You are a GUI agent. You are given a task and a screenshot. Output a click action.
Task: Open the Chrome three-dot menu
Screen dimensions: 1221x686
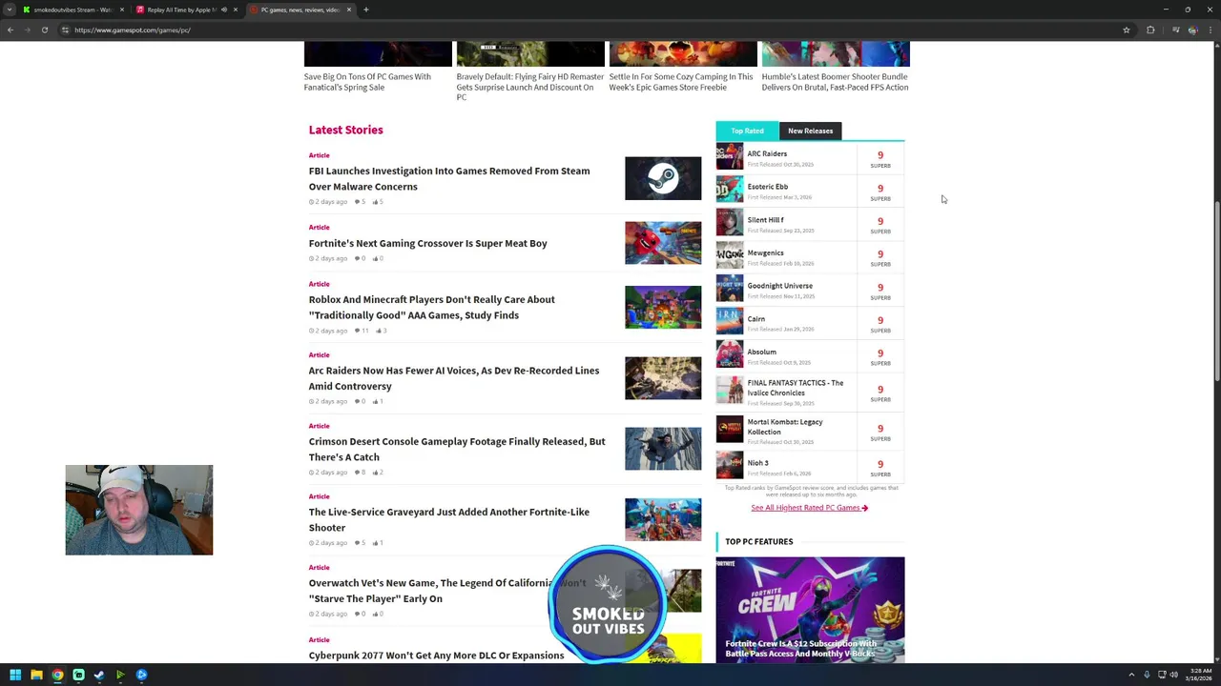[x=1211, y=30]
